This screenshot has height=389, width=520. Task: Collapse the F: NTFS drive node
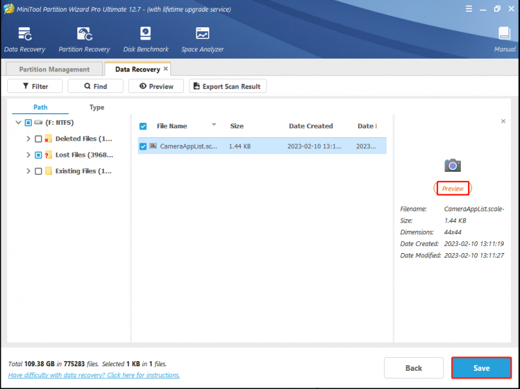coord(18,122)
